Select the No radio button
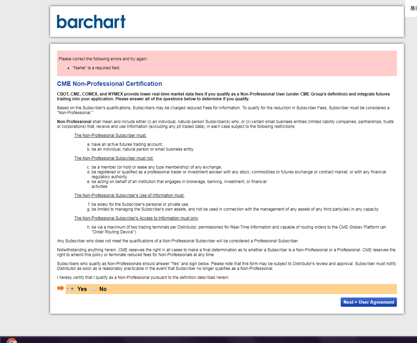 click(94, 289)
